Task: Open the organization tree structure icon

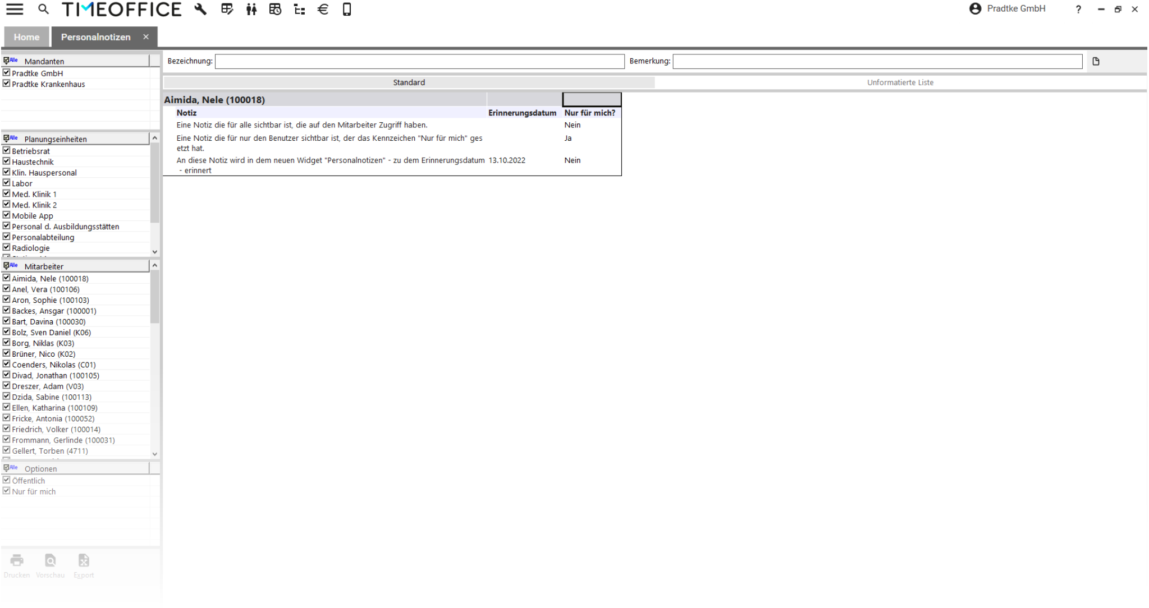Action: tap(299, 9)
